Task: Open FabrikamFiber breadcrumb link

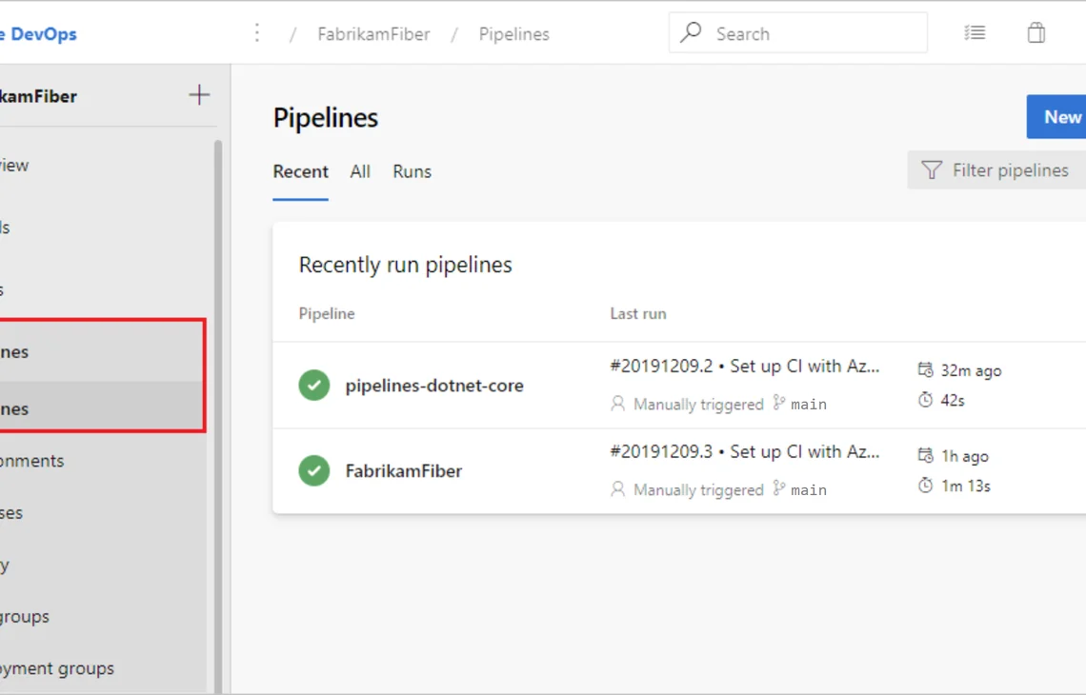Action: [x=374, y=34]
